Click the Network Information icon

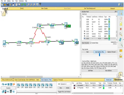click(x=119, y=4)
